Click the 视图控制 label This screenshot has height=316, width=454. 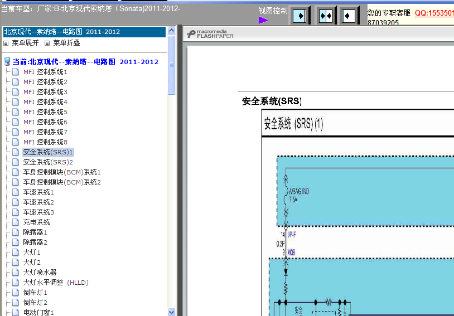[x=273, y=11]
